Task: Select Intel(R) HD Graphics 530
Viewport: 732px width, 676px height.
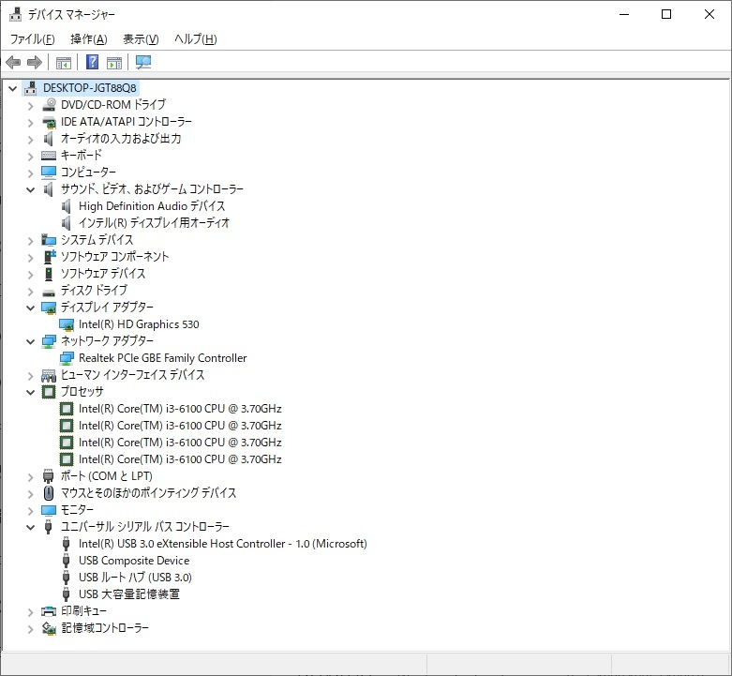Action: 139,324
